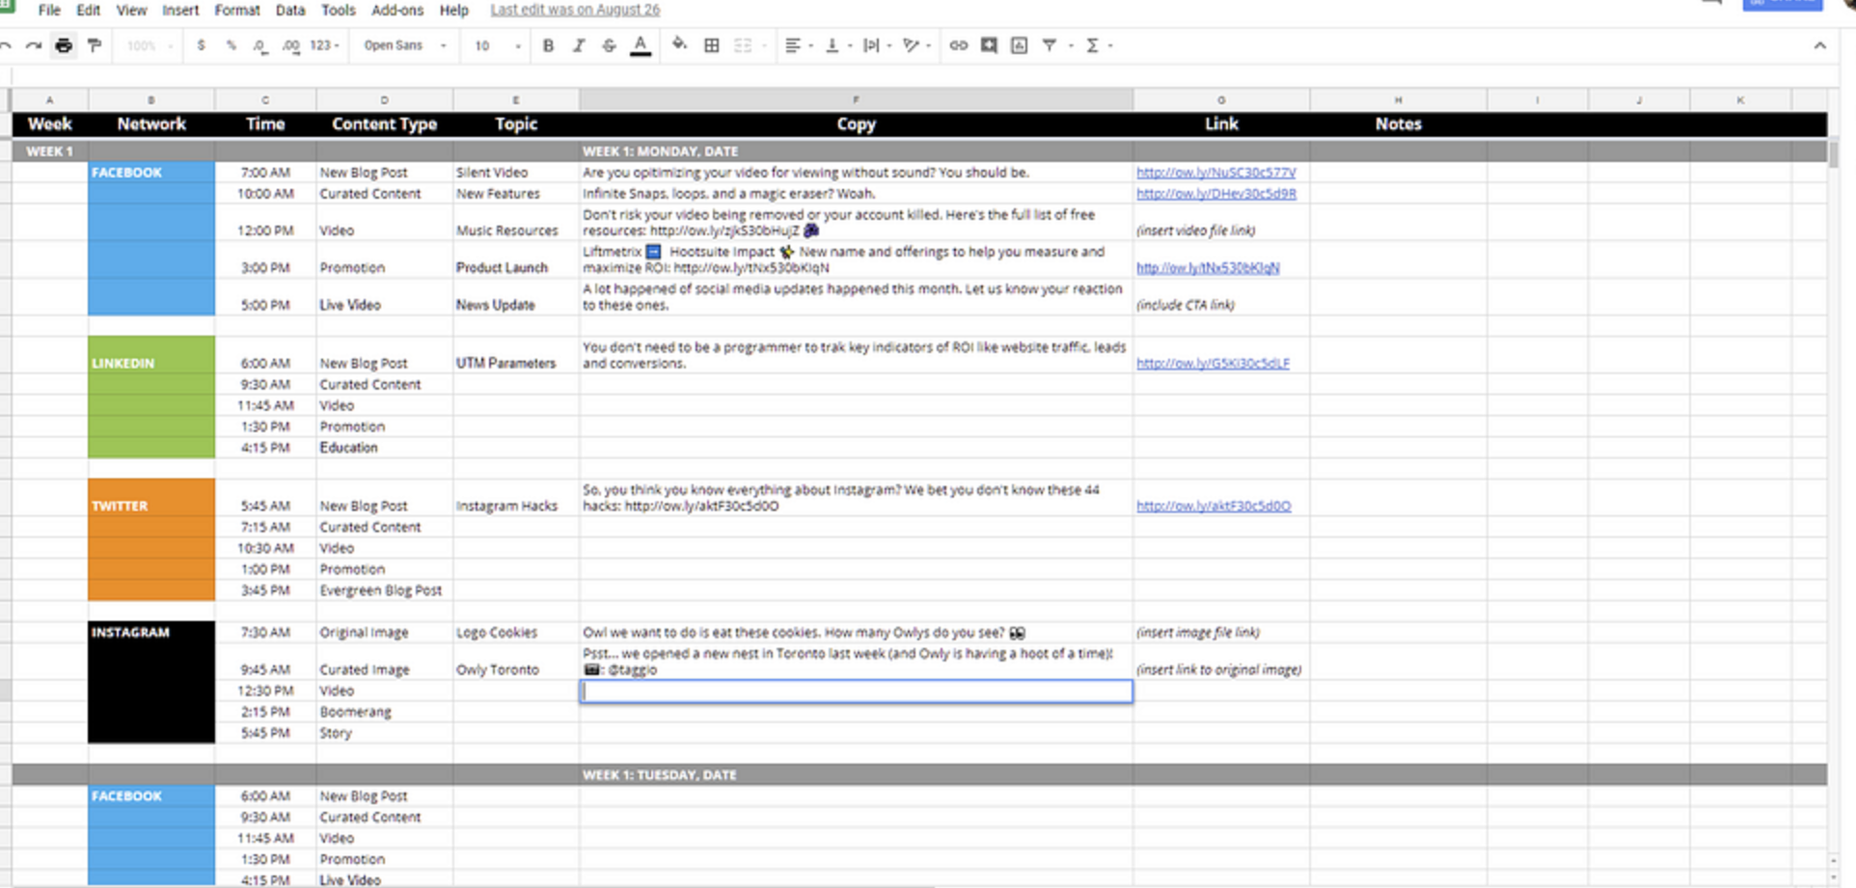Format as percent icon
1856x888 pixels.
coord(231,45)
